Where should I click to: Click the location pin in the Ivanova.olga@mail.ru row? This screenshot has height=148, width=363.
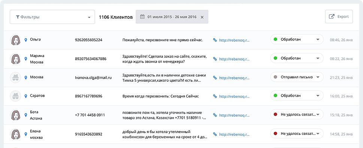[26, 77]
